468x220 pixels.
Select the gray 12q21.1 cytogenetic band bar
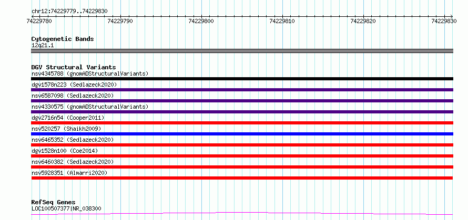pos(242,51)
